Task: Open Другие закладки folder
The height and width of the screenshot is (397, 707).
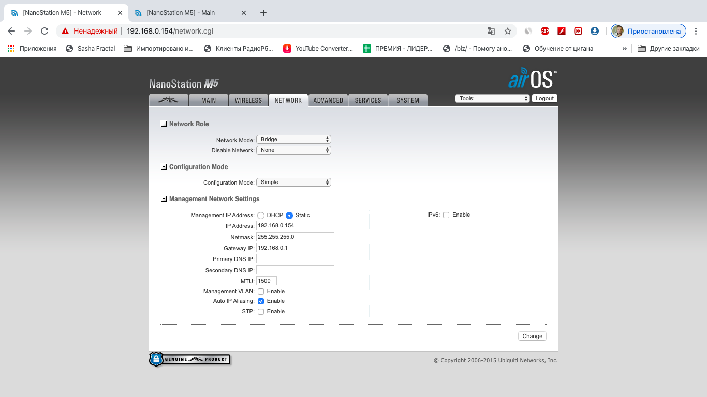Action: click(x=669, y=49)
